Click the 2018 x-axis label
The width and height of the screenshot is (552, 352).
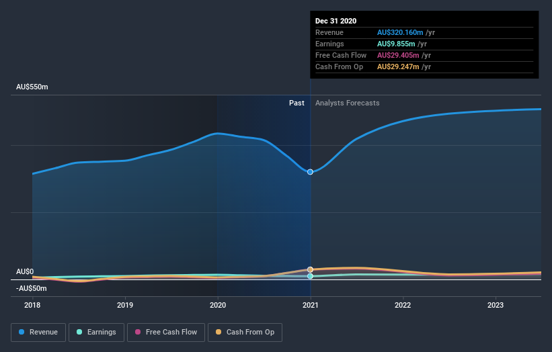coord(32,305)
